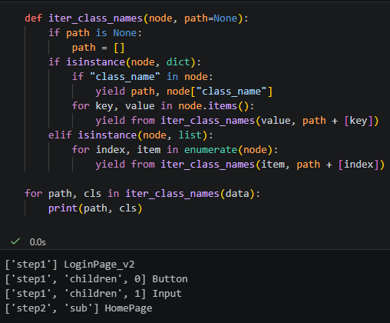Viewport: 390px width, 323px height.
Task: Click output line ending in HomePage
Action: [78, 308]
